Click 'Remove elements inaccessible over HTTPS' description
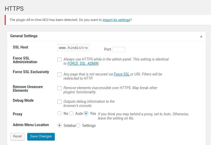 point(110,90)
